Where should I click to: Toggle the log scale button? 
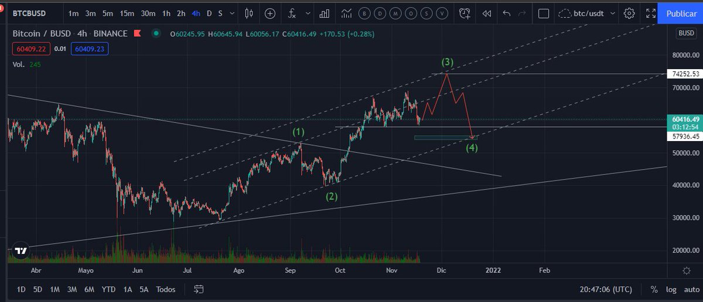click(x=670, y=289)
